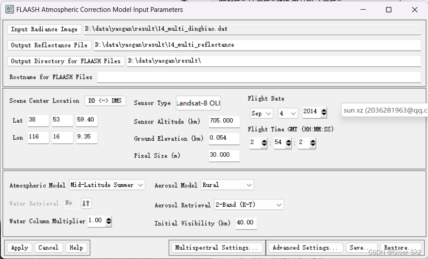The height and width of the screenshot is (259, 428).
Task: Click the Water Column Multiplier field 1.00
Action: point(96,221)
